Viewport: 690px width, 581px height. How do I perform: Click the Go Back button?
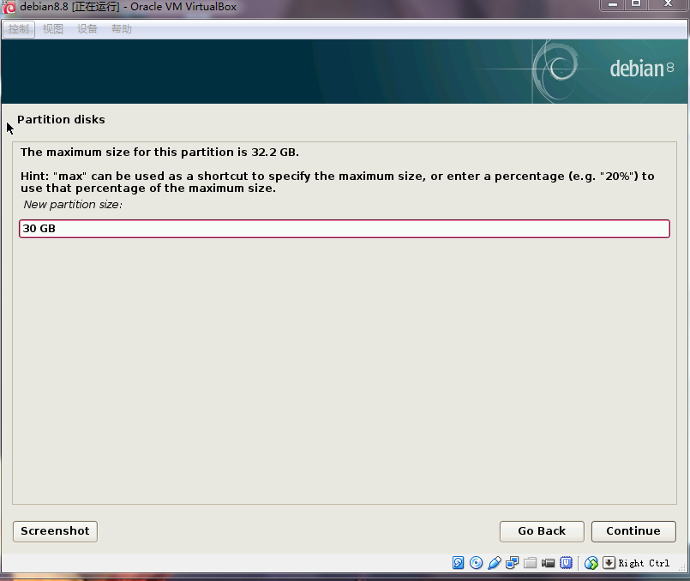tap(542, 531)
